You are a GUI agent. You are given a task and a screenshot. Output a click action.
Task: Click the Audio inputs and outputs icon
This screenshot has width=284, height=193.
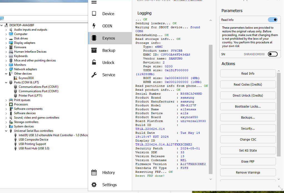(11, 30)
